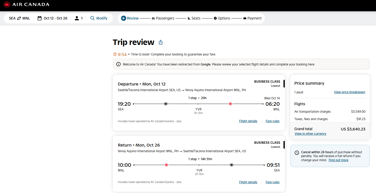Click the red Air Canada icon on the departure route
376x193 pixels.
[230, 104]
